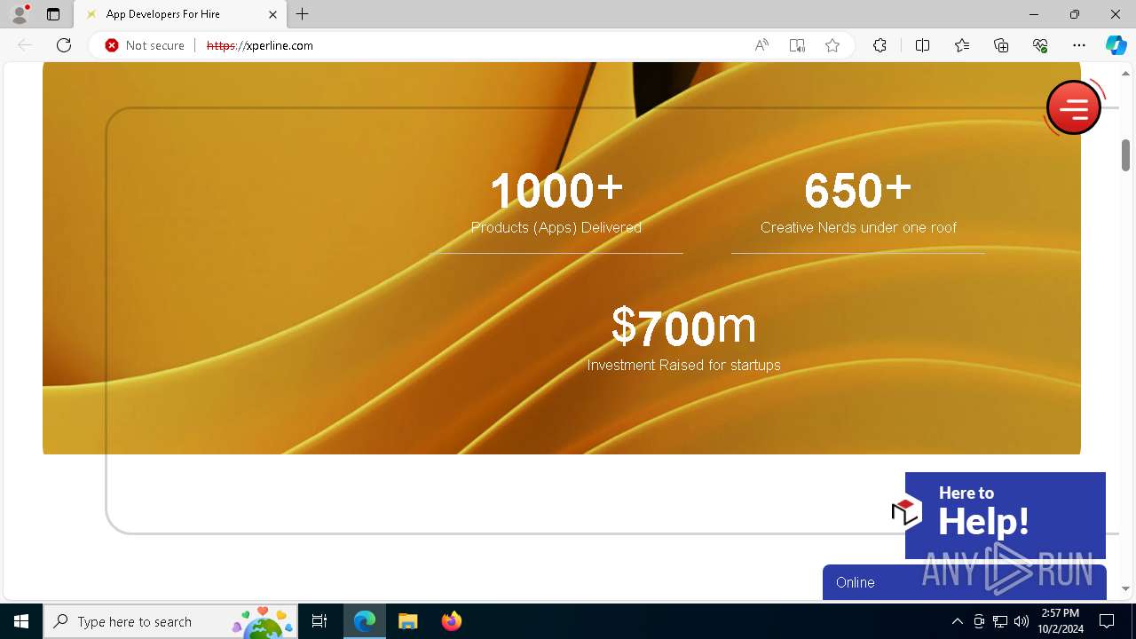Image resolution: width=1136 pixels, height=639 pixels.
Task: Open the Favorites list icon
Action: [962, 45]
